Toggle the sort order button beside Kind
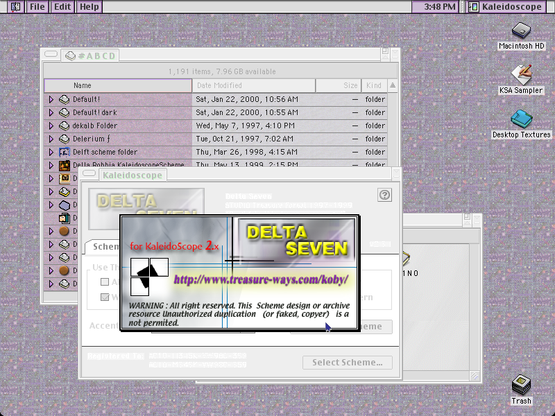 [393, 85]
